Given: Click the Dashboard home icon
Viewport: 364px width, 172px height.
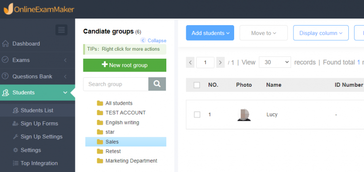Looking at the screenshot, I should (5, 44).
